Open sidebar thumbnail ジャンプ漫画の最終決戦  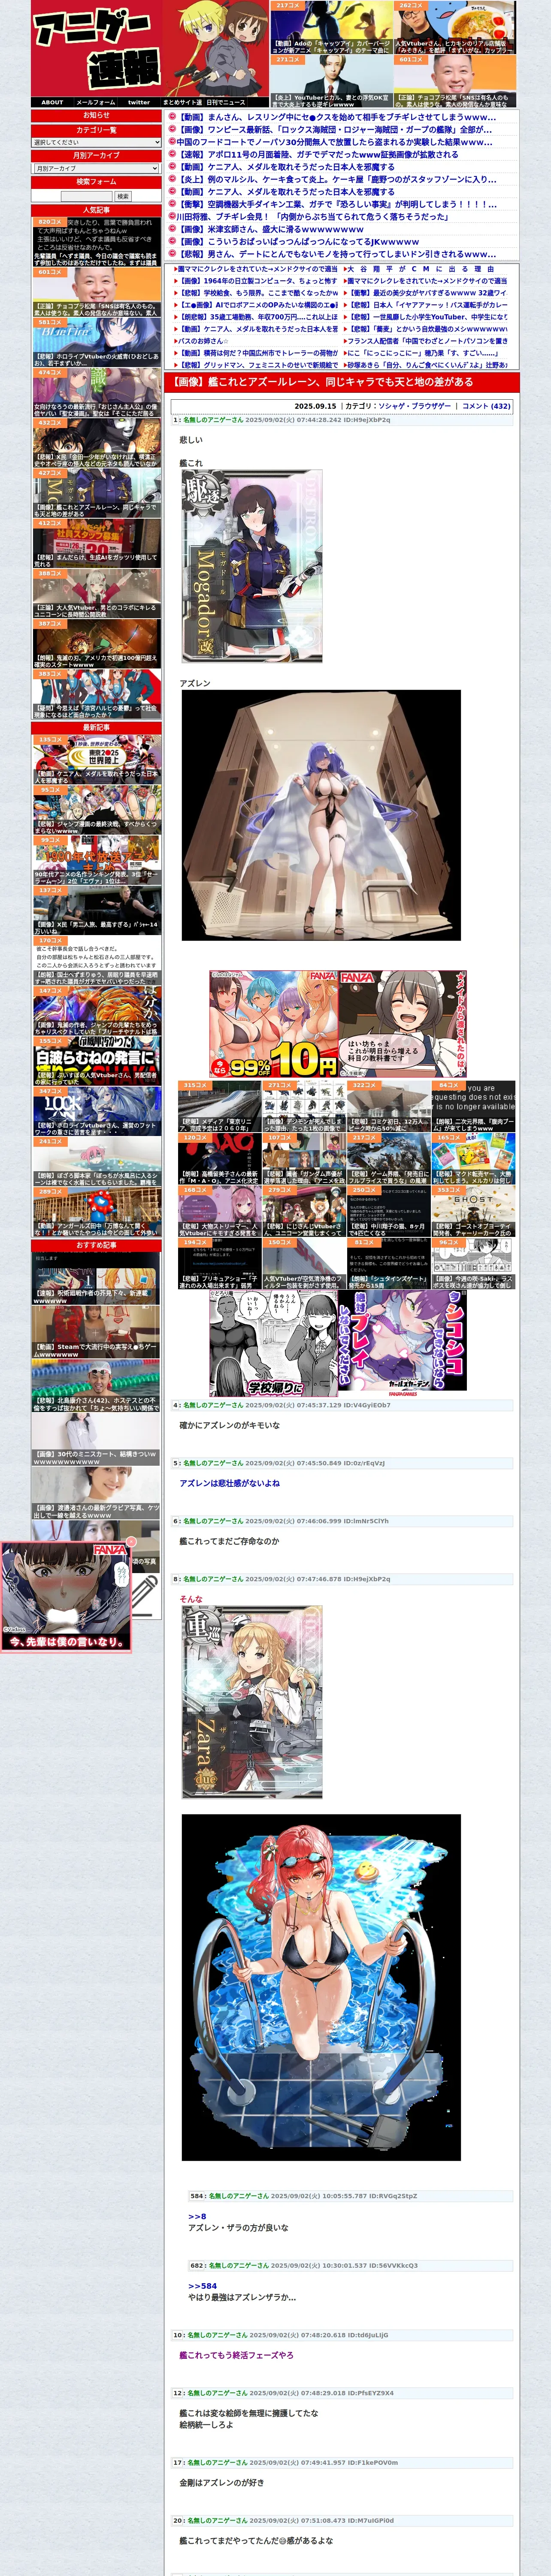click(96, 810)
